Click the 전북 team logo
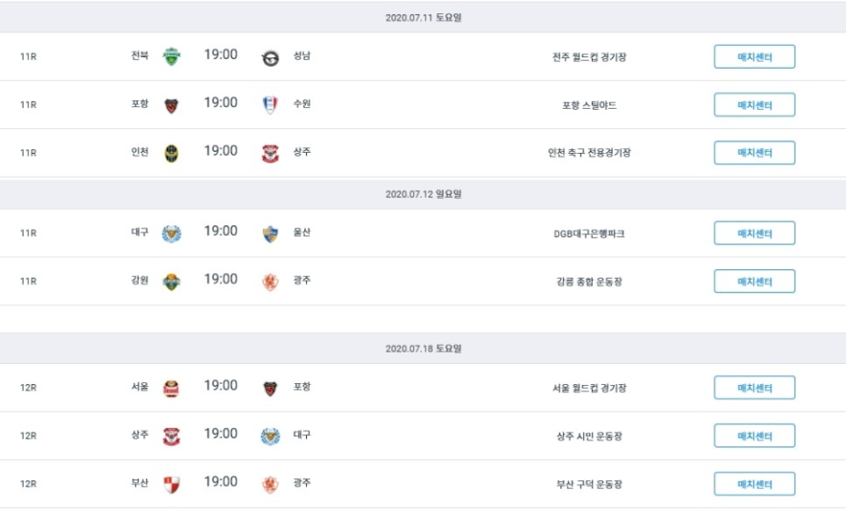Image resolution: width=848 pixels, height=511 pixels. pos(171,56)
